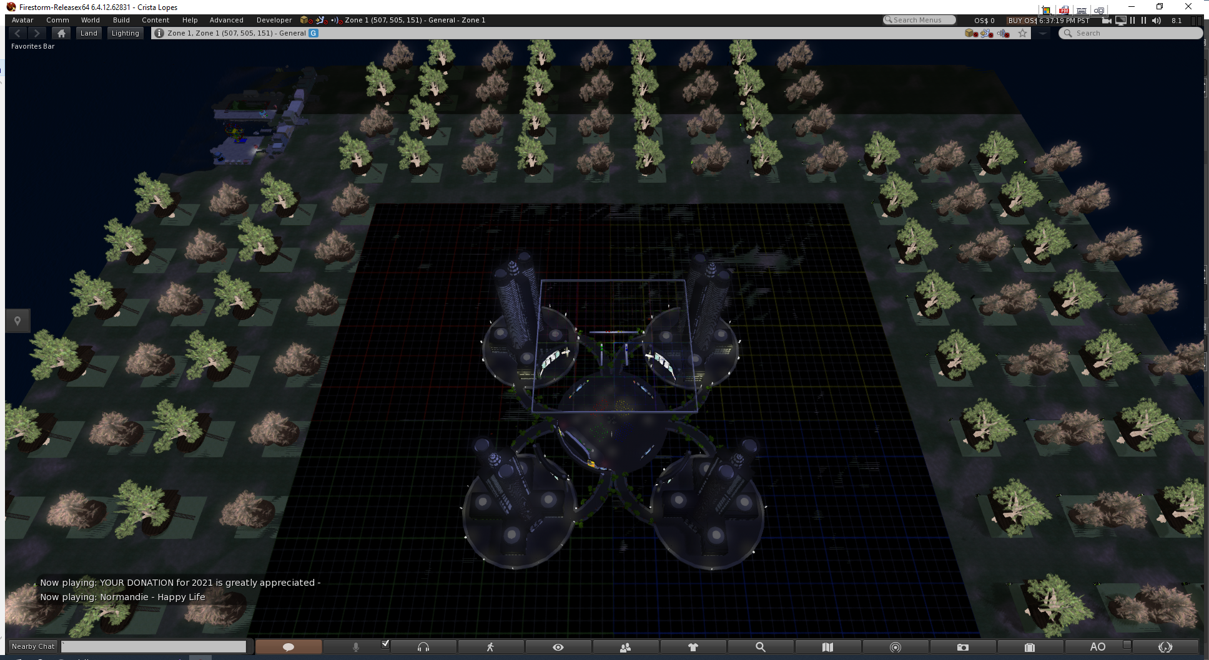The image size is (1209, 660).
Task: Open the Build menu
Action: tap(121, 20)
